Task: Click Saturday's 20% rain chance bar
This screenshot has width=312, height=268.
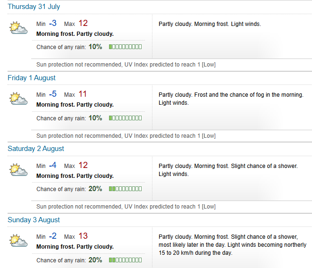Action: (126, 189)
